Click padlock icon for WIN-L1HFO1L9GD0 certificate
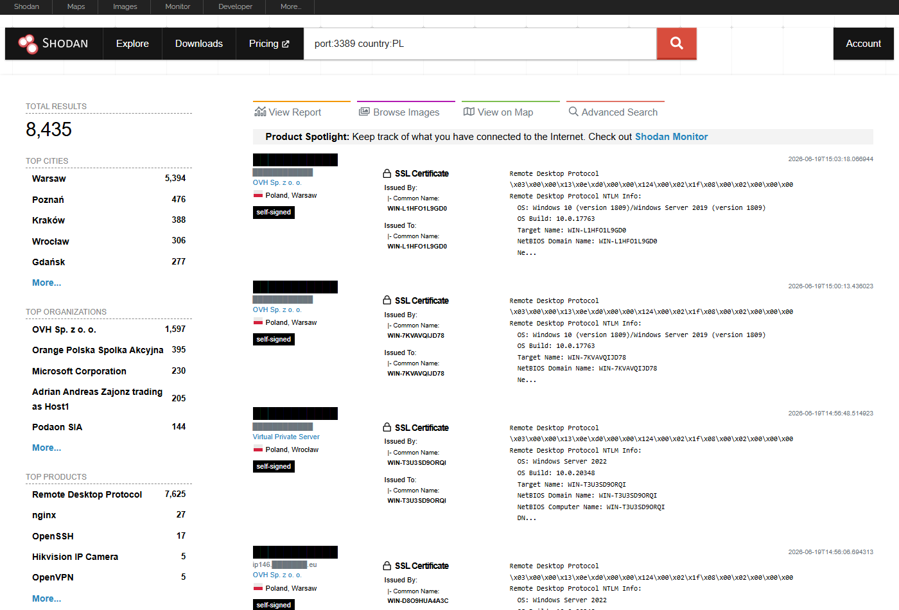 (x=387, y=173)
